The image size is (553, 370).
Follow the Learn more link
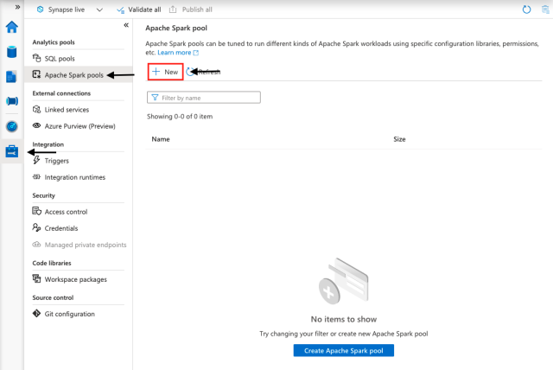click(178, 53)
